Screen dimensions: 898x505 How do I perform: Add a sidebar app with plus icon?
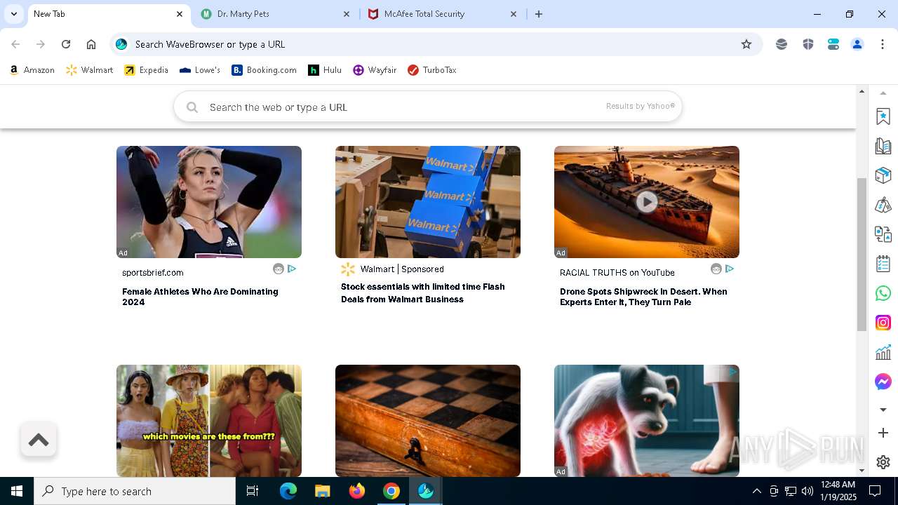click(883, 433)
